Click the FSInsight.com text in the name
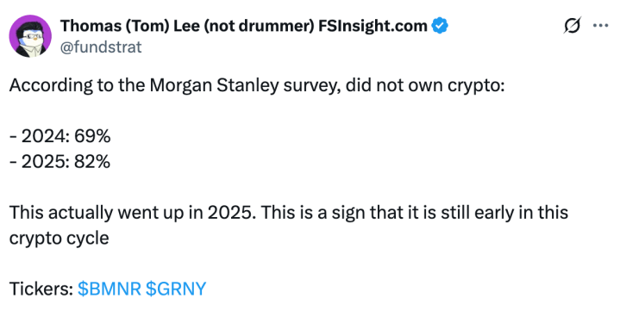 [373, 26]
